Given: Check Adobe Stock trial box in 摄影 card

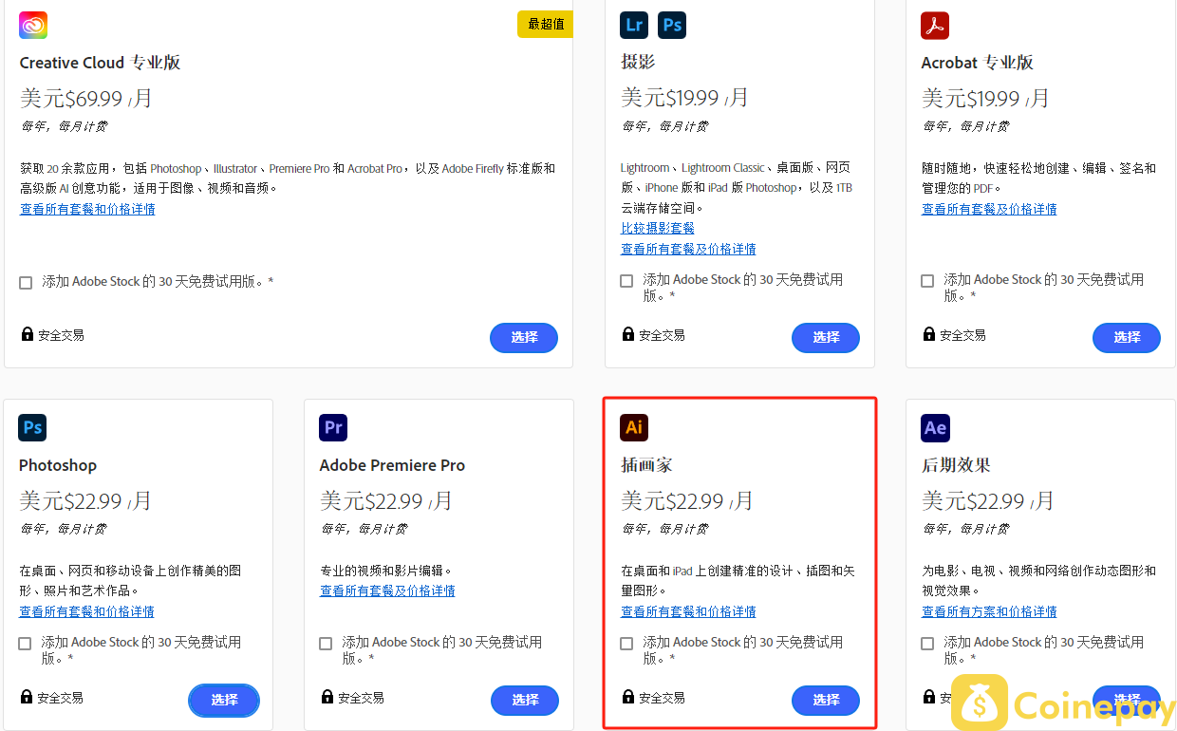Looking at the screenshot, I should [x=626, y=281].
